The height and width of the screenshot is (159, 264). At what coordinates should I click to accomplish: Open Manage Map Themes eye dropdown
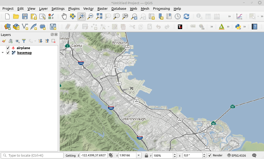17,41
